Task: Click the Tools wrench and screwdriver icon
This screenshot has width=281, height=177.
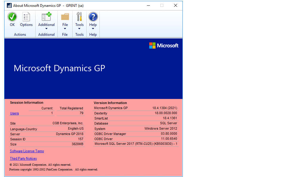Action: (79, 17)
